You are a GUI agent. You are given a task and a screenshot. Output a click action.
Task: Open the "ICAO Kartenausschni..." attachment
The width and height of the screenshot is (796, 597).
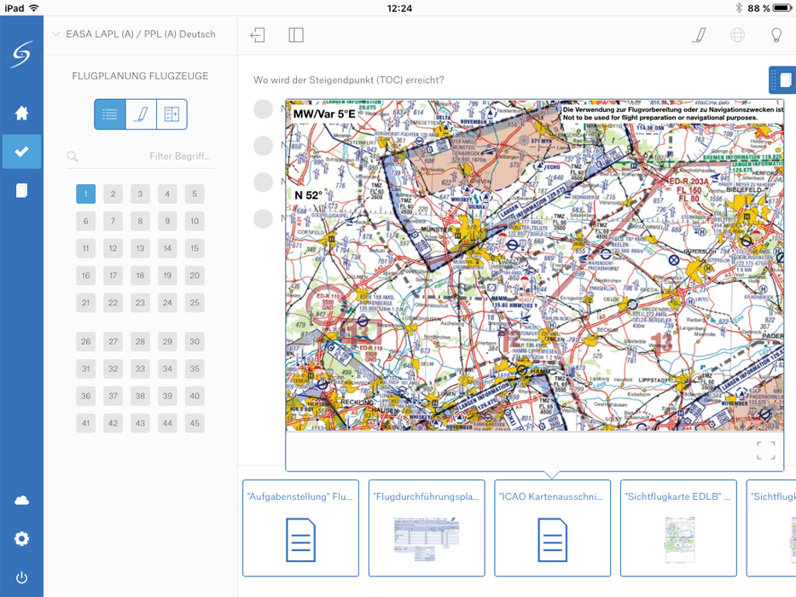coord(552,528)
